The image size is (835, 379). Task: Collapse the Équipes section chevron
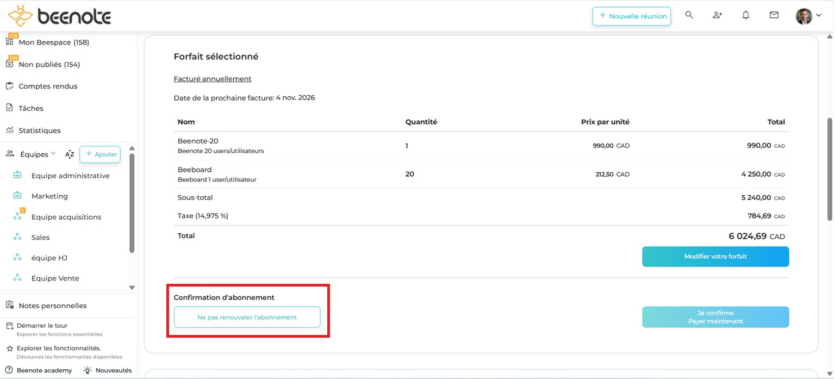(53, 154)
